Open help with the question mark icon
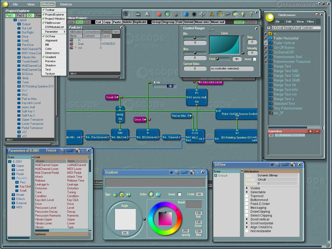332x249 pixels. tap(251, 14)
